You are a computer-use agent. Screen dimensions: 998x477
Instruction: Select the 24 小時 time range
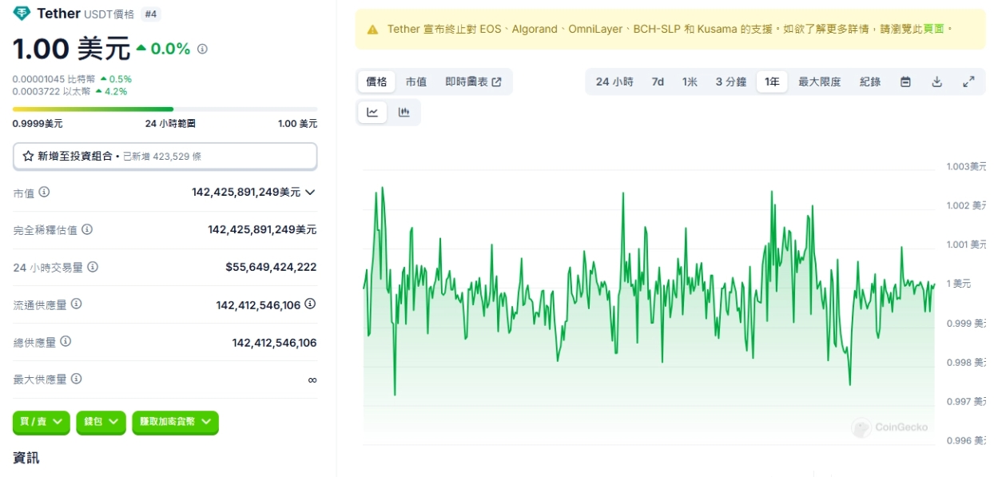click(x=614, y=81)
